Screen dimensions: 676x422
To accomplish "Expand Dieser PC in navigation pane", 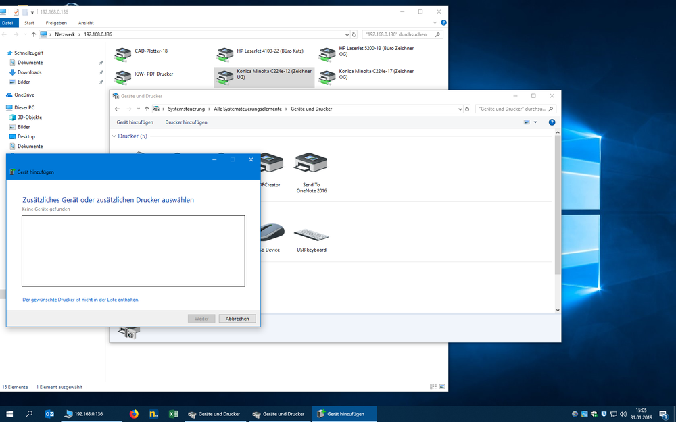I will pos(3,107).
